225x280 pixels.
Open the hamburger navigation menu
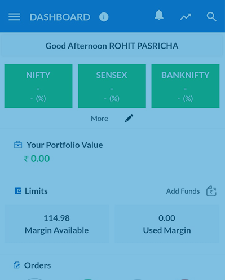click(x=14, y=17)
